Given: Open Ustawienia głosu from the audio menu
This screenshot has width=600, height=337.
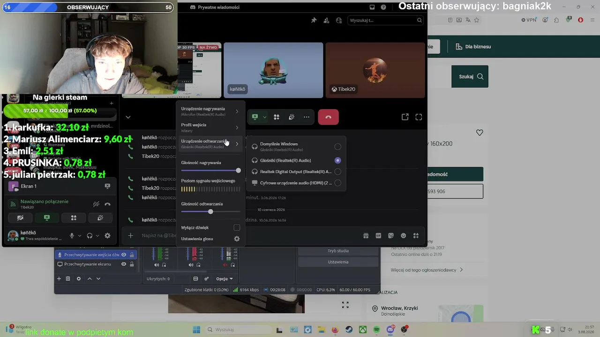Looking at the screenshot, I should (x=210, y=239).
